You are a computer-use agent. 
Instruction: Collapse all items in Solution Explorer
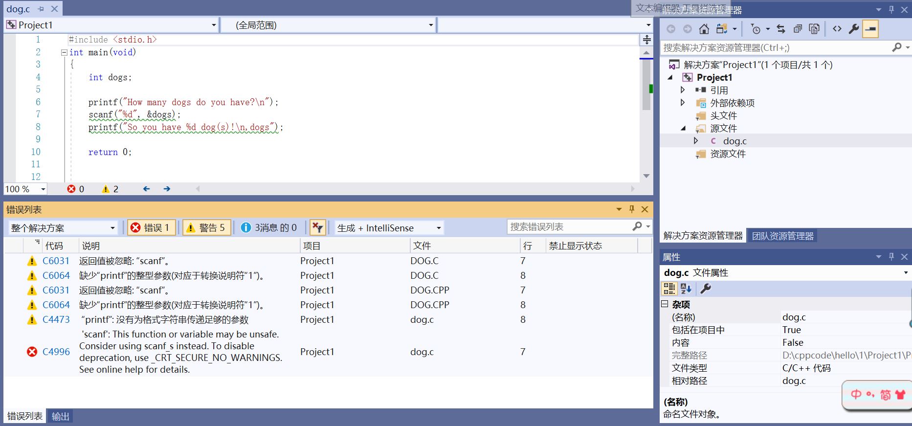(x=798, y=29)
